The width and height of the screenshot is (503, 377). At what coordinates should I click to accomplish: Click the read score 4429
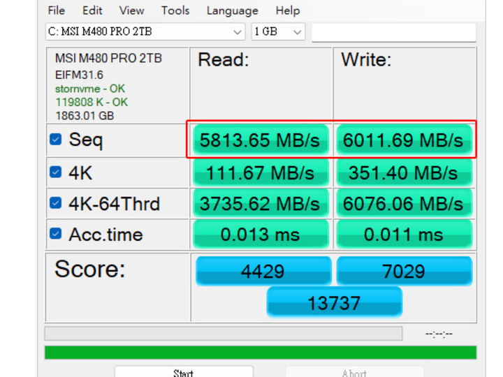tap(263, 271)
